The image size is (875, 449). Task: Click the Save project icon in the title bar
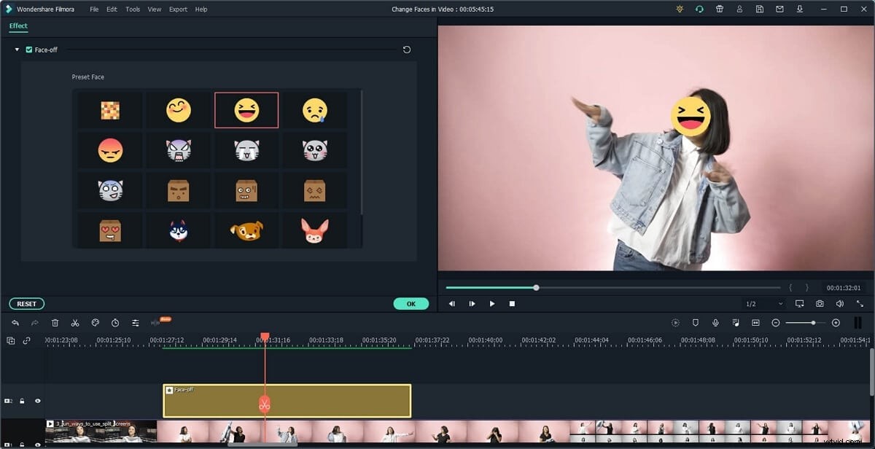pos(759,9)
